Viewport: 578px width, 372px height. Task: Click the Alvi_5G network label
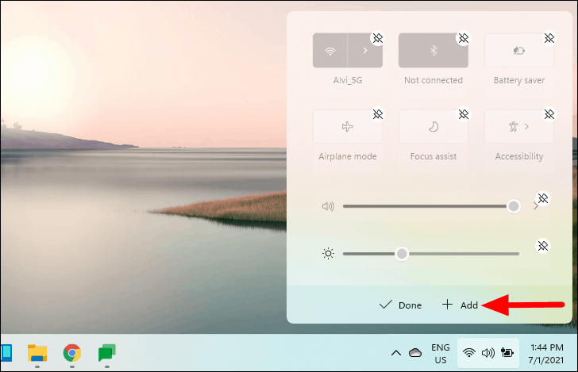click(348, 80)
